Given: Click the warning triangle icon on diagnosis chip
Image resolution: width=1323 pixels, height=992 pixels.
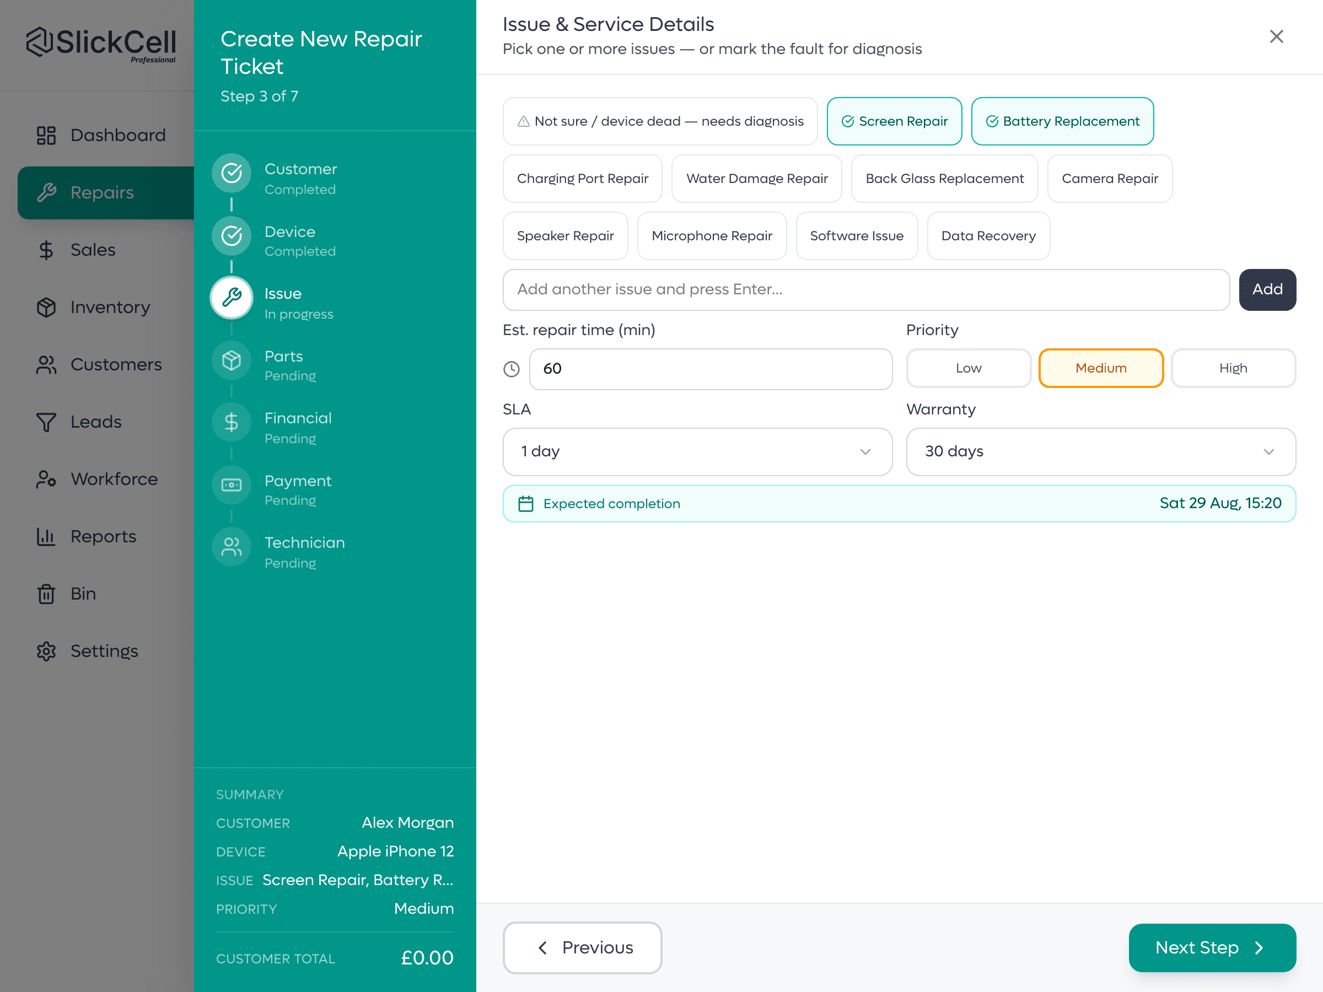Looking at the screenshot, I should coord(523,121).
